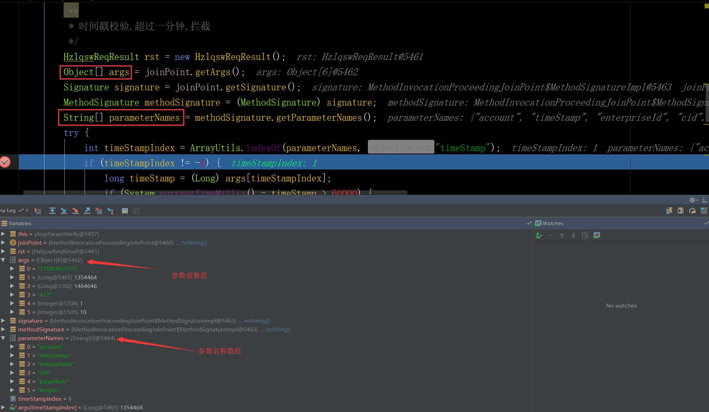Click the Drop Frame icon
Image resolution: width=709 pixels, height=412 pixels.
coord(99,211)
